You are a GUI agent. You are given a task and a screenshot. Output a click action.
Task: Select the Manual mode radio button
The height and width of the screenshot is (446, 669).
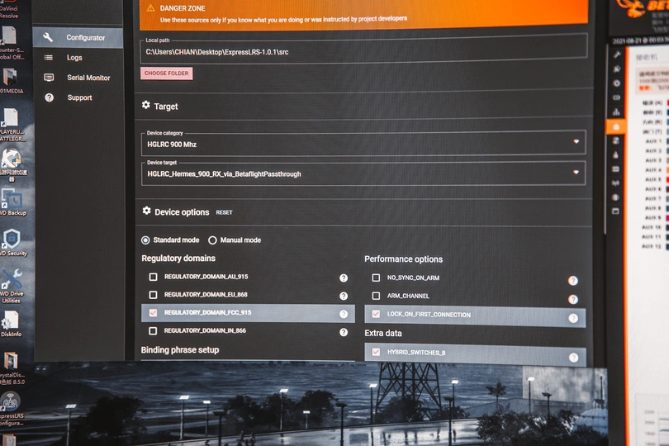coord(212,240)
